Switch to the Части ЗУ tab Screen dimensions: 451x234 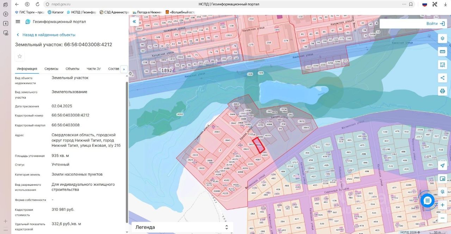[x=94, y=69]
